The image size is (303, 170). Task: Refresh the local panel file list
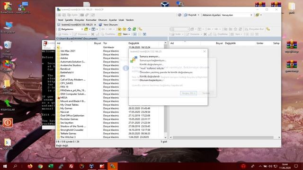click(x=134, y=29)
